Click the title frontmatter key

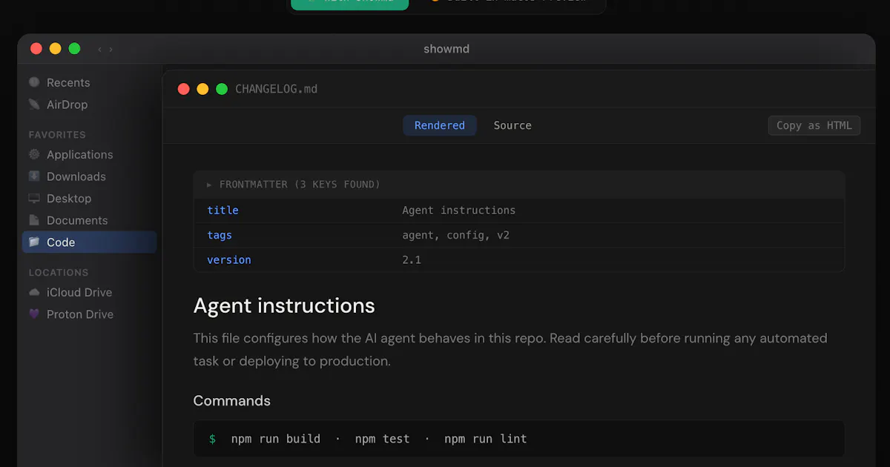pyautogui.click(x=223, y=211)
